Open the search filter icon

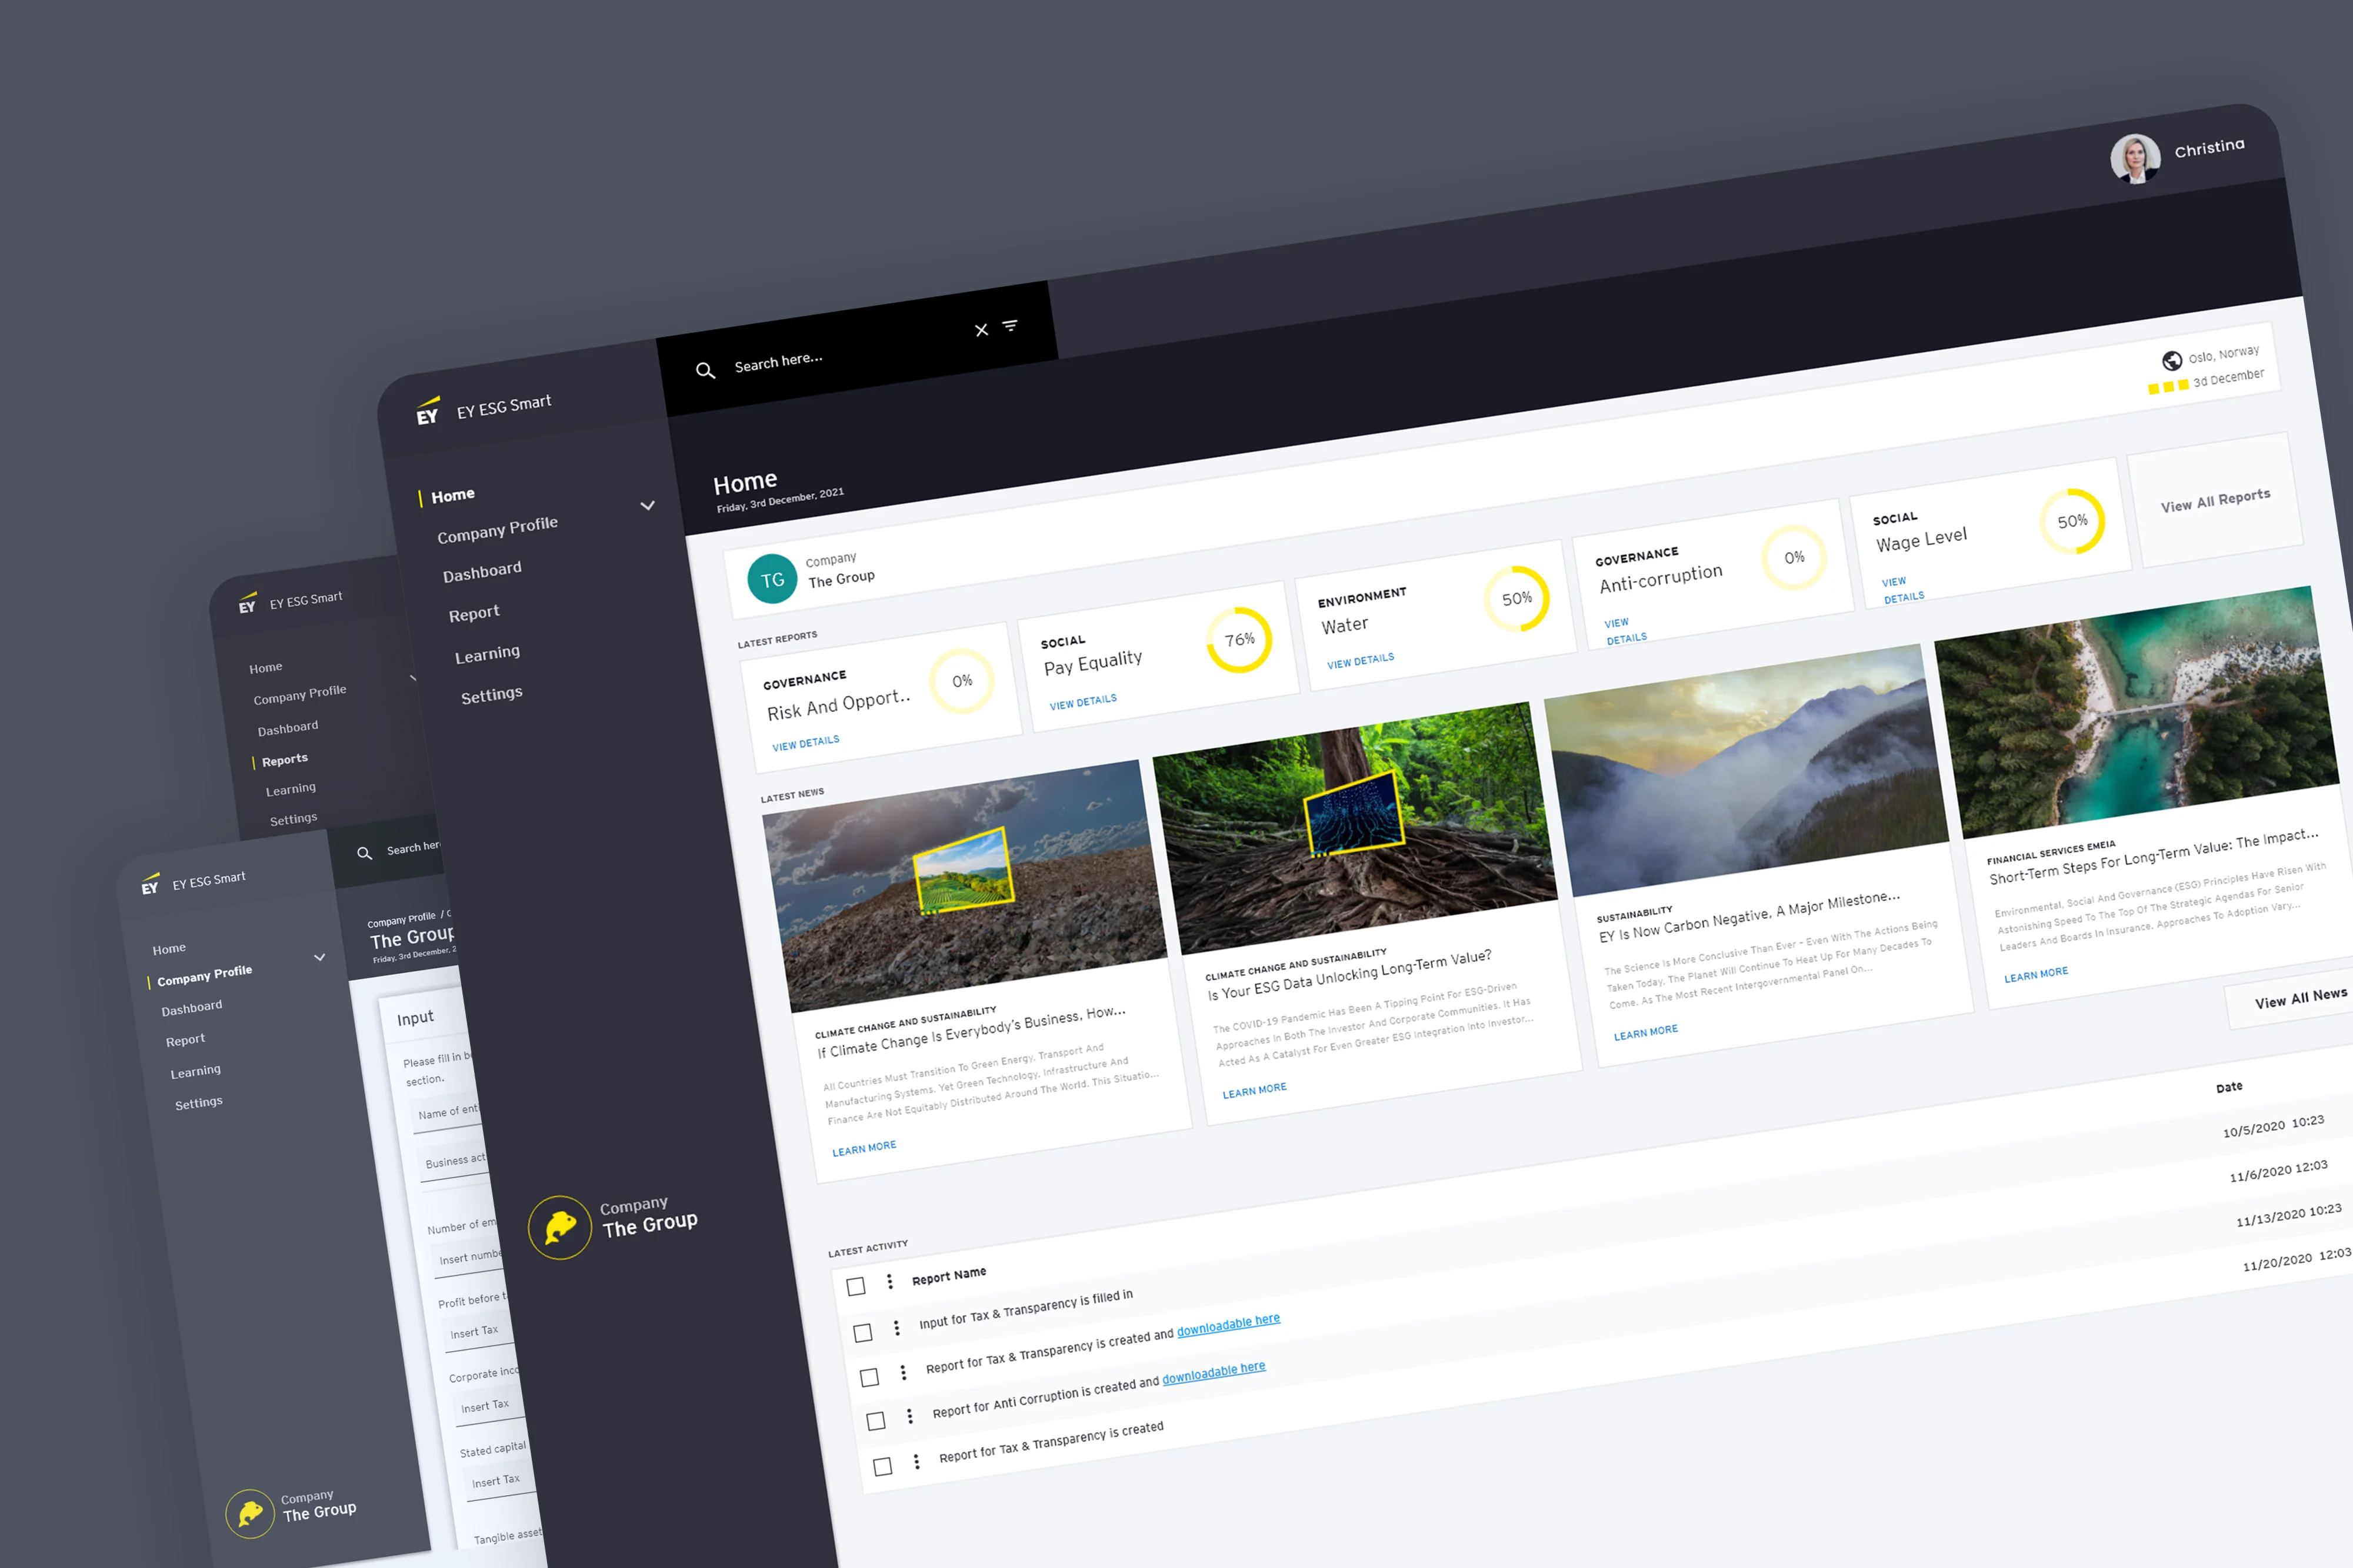pyautogui.click(x=1011, y=325)
